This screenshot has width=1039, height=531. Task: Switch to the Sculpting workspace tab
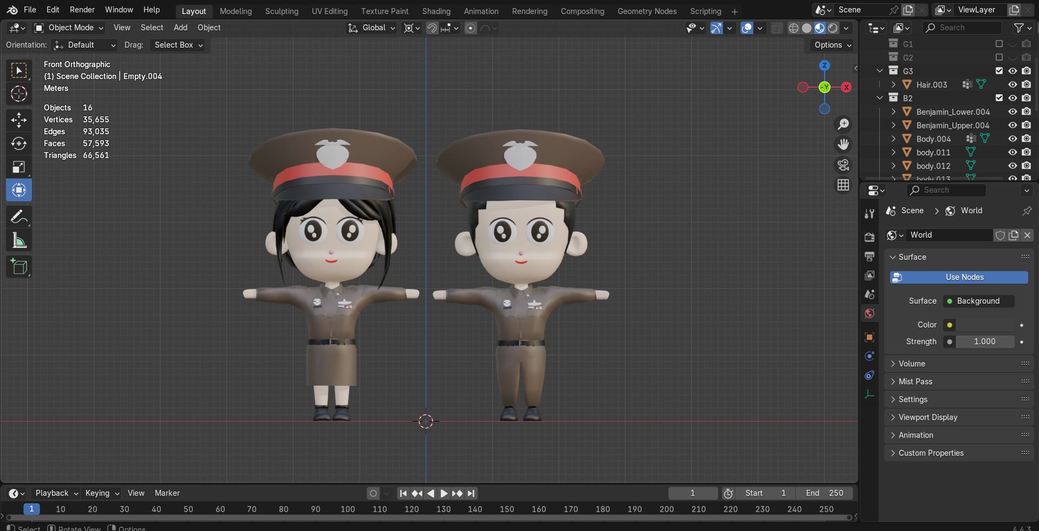tap(282, 11)
